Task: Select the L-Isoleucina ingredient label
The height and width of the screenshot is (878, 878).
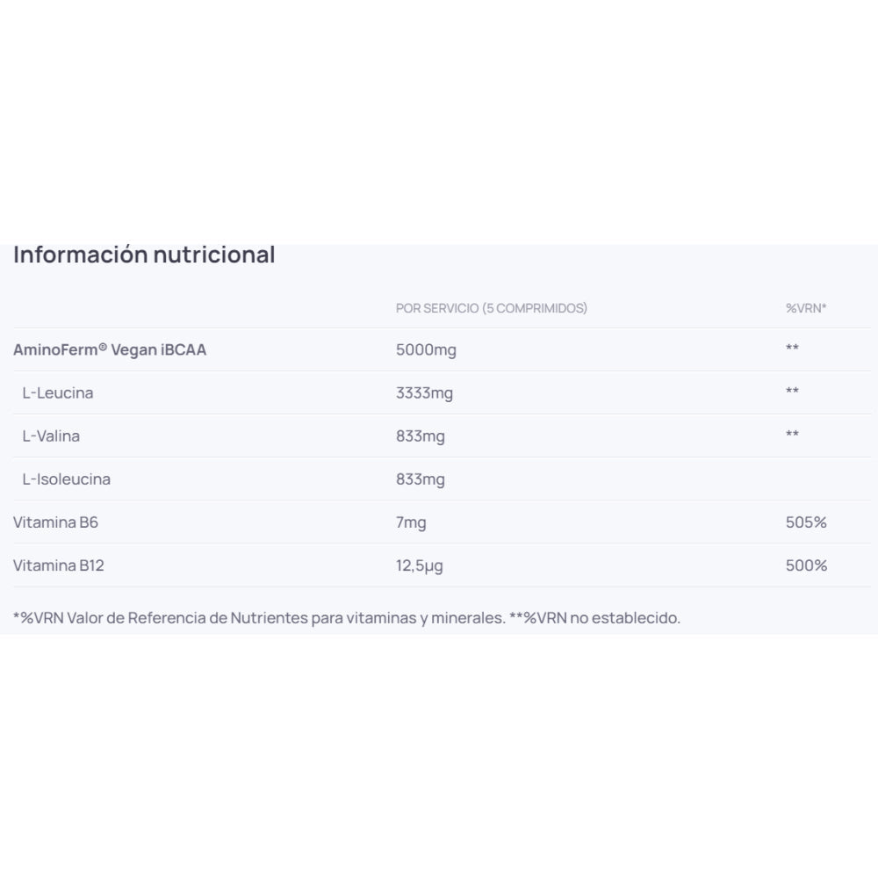Action: pyautogui.click(x=67, y=479)
